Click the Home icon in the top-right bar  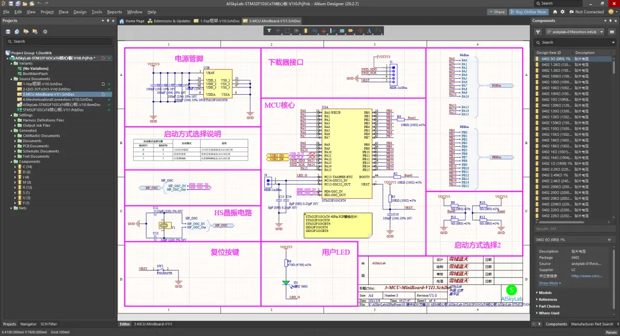pyautogui.click(x=555, y=12)
